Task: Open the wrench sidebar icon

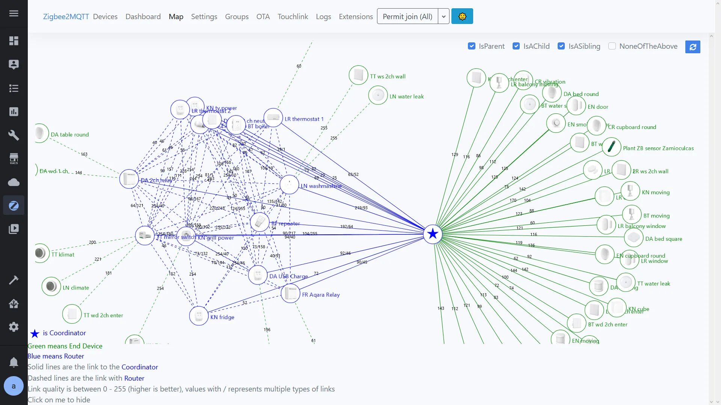Action: coord(14,135)
